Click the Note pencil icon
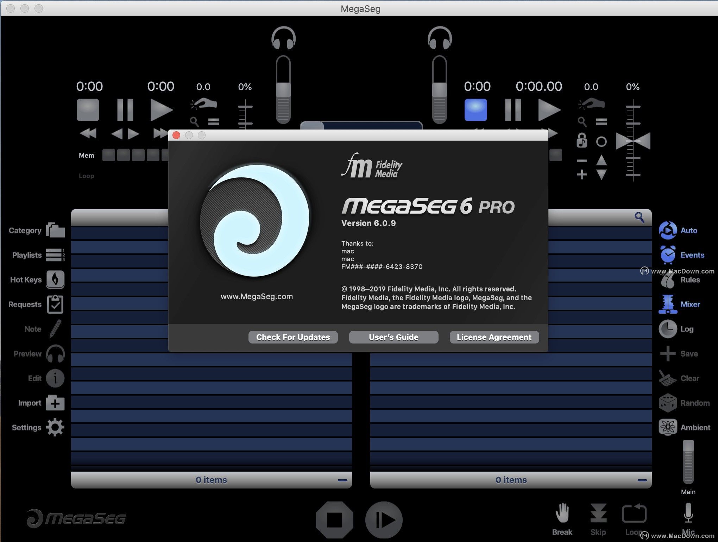Screen dimensions: 718x542 pyautogui.click(x=55, y=329)
